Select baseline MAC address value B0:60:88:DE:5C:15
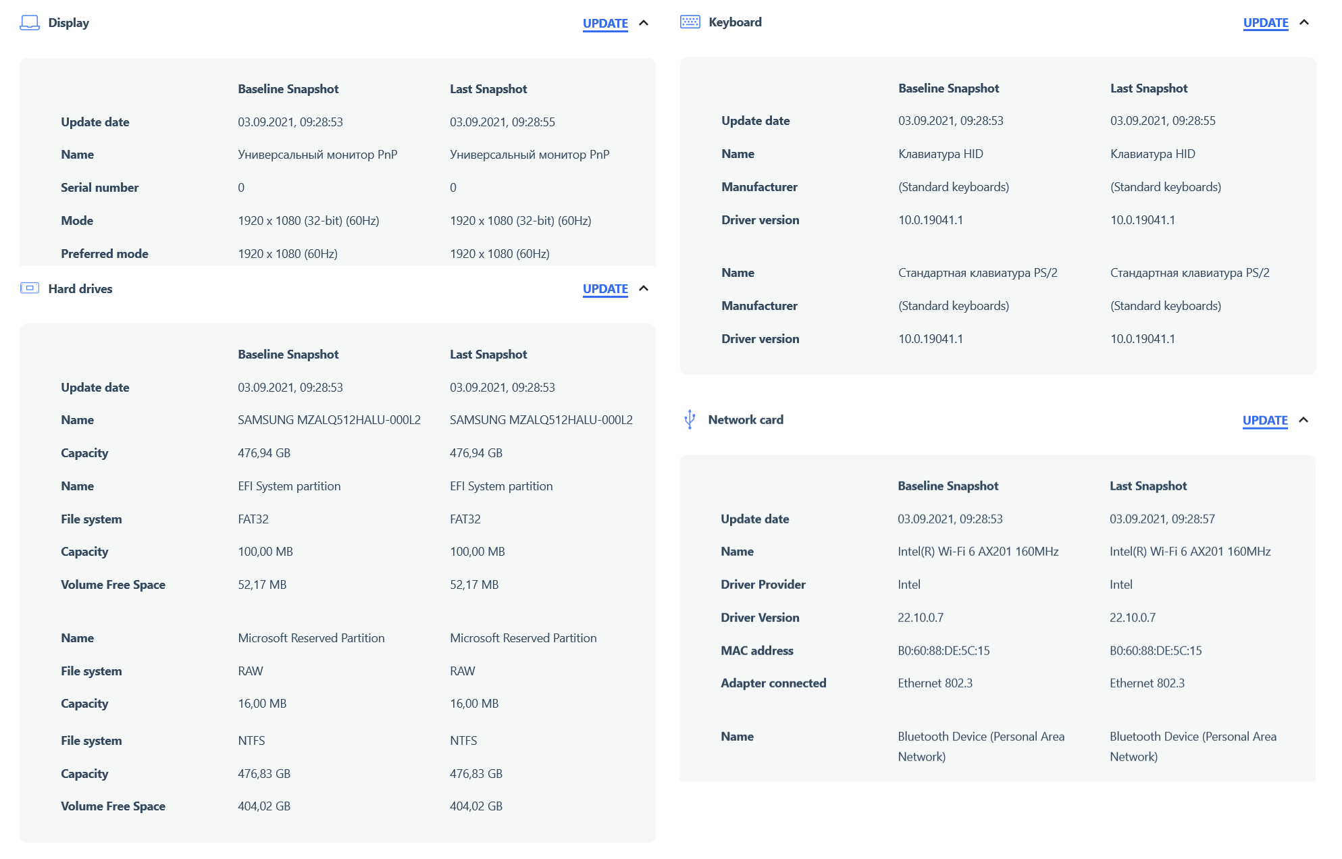 click(x=944, y=651)
